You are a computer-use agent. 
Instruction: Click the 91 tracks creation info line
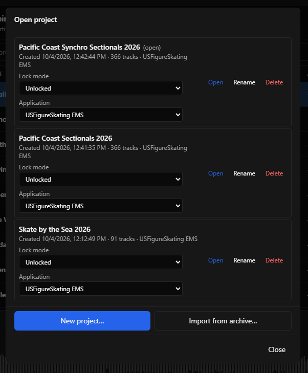pos(108,239)
